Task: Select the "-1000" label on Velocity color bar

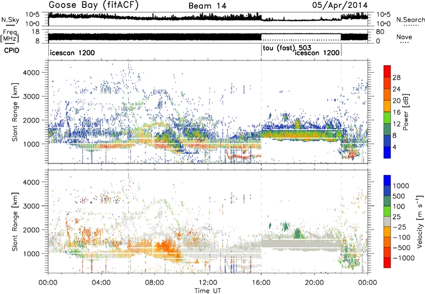Action: 403,258
